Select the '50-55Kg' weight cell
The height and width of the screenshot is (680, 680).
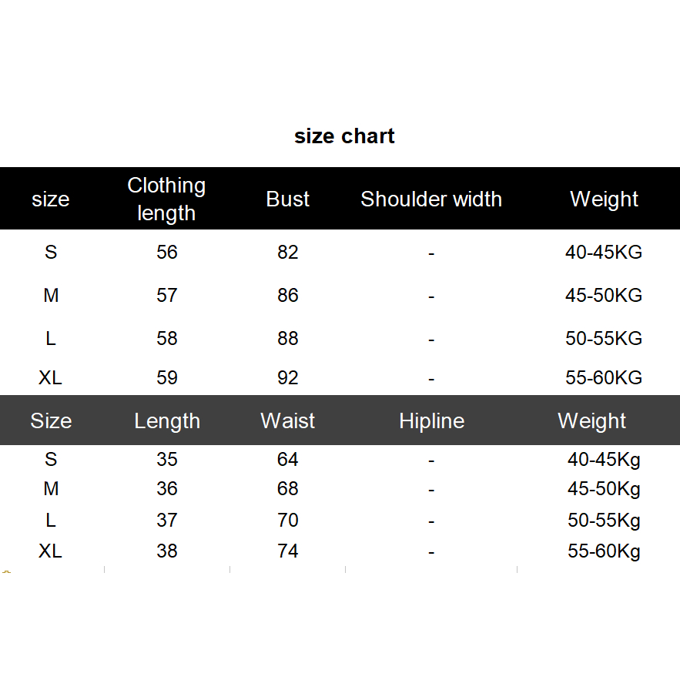[604, 521]
